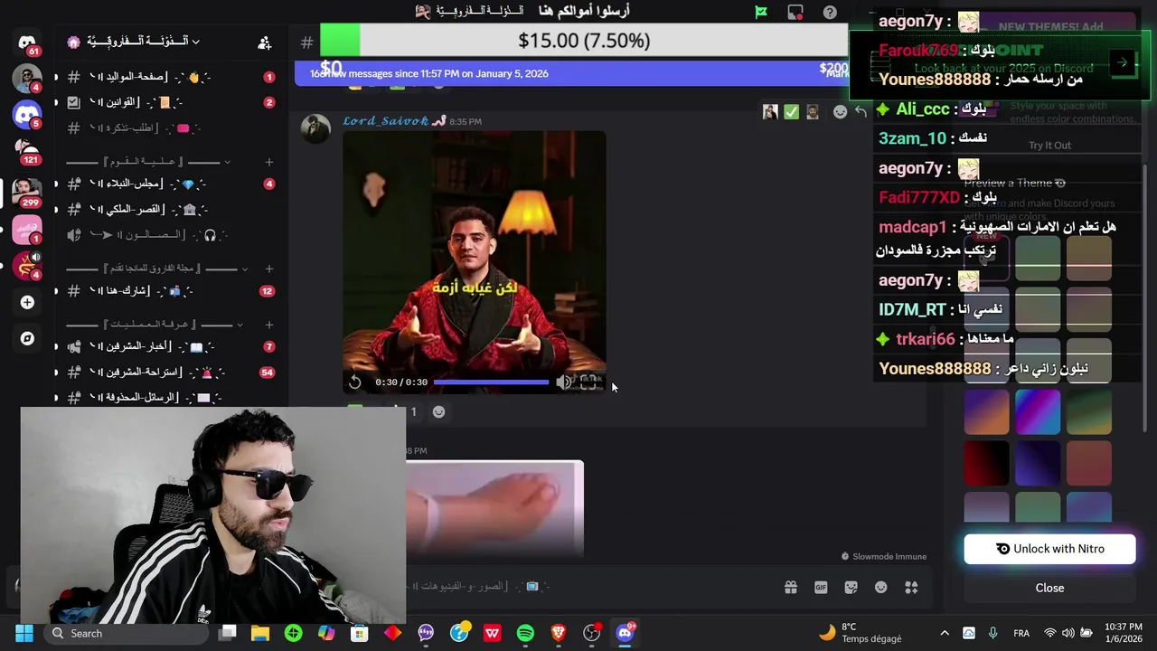This screenshot has height=651, width=1157.
Task: Click the Windows taskbar Search box
Action: [127, 633]
